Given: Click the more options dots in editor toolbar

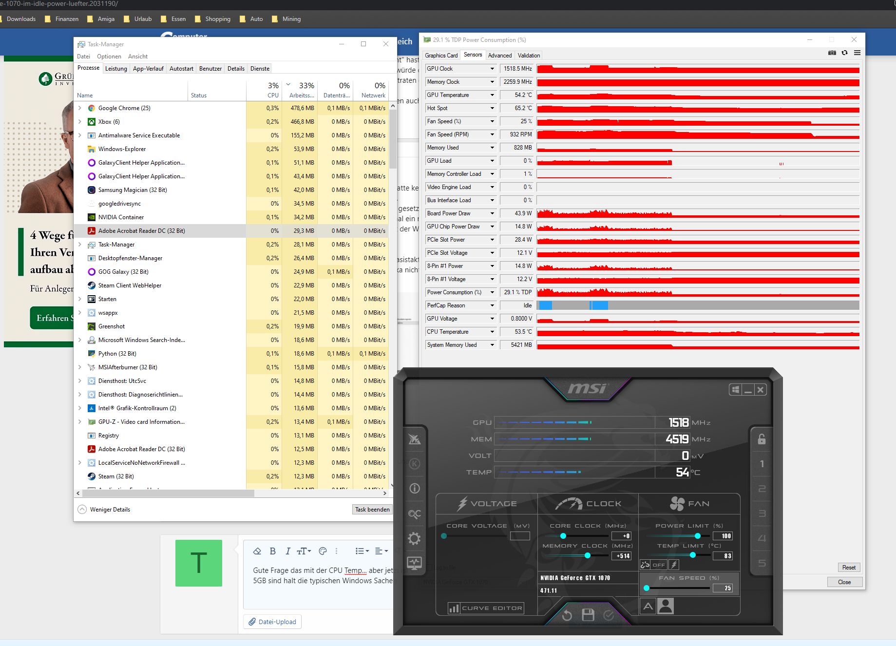Looking at the screenshot, I should 336,551.
